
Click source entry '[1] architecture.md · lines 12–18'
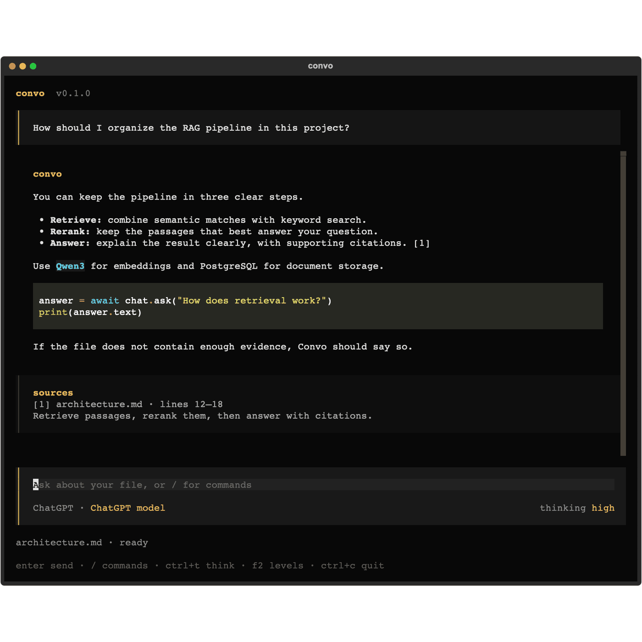[x=128, y=404]
